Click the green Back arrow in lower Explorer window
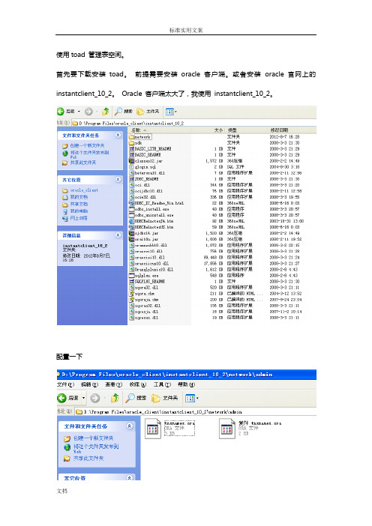This screenshot has width=372, height=526. (x=61, y=398)
